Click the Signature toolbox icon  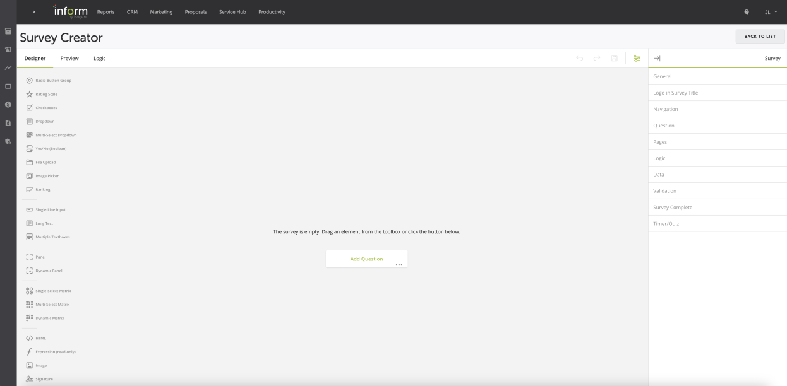point(29,379)
